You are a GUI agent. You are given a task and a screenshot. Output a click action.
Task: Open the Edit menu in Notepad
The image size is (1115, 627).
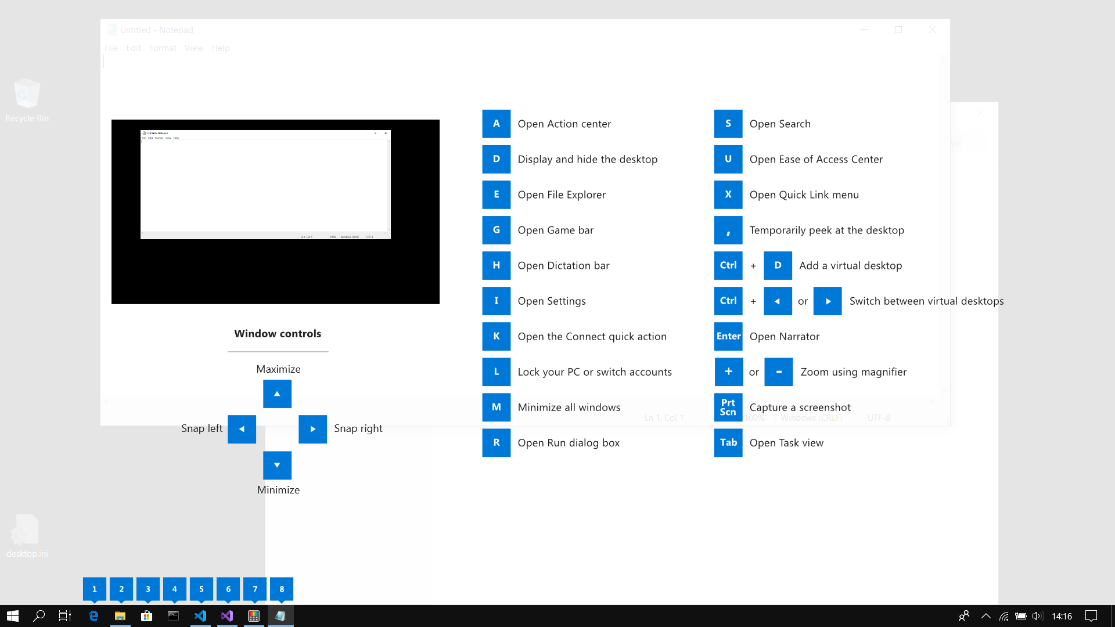point(134,48)
